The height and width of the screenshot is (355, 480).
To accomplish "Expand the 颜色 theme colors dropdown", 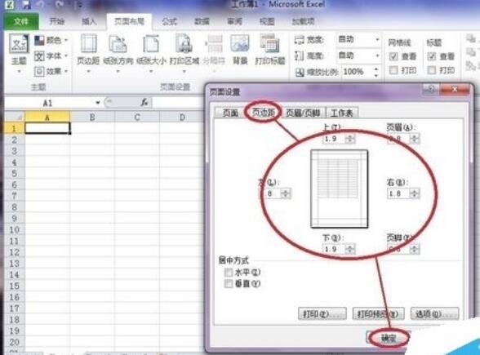I will 51,40.
